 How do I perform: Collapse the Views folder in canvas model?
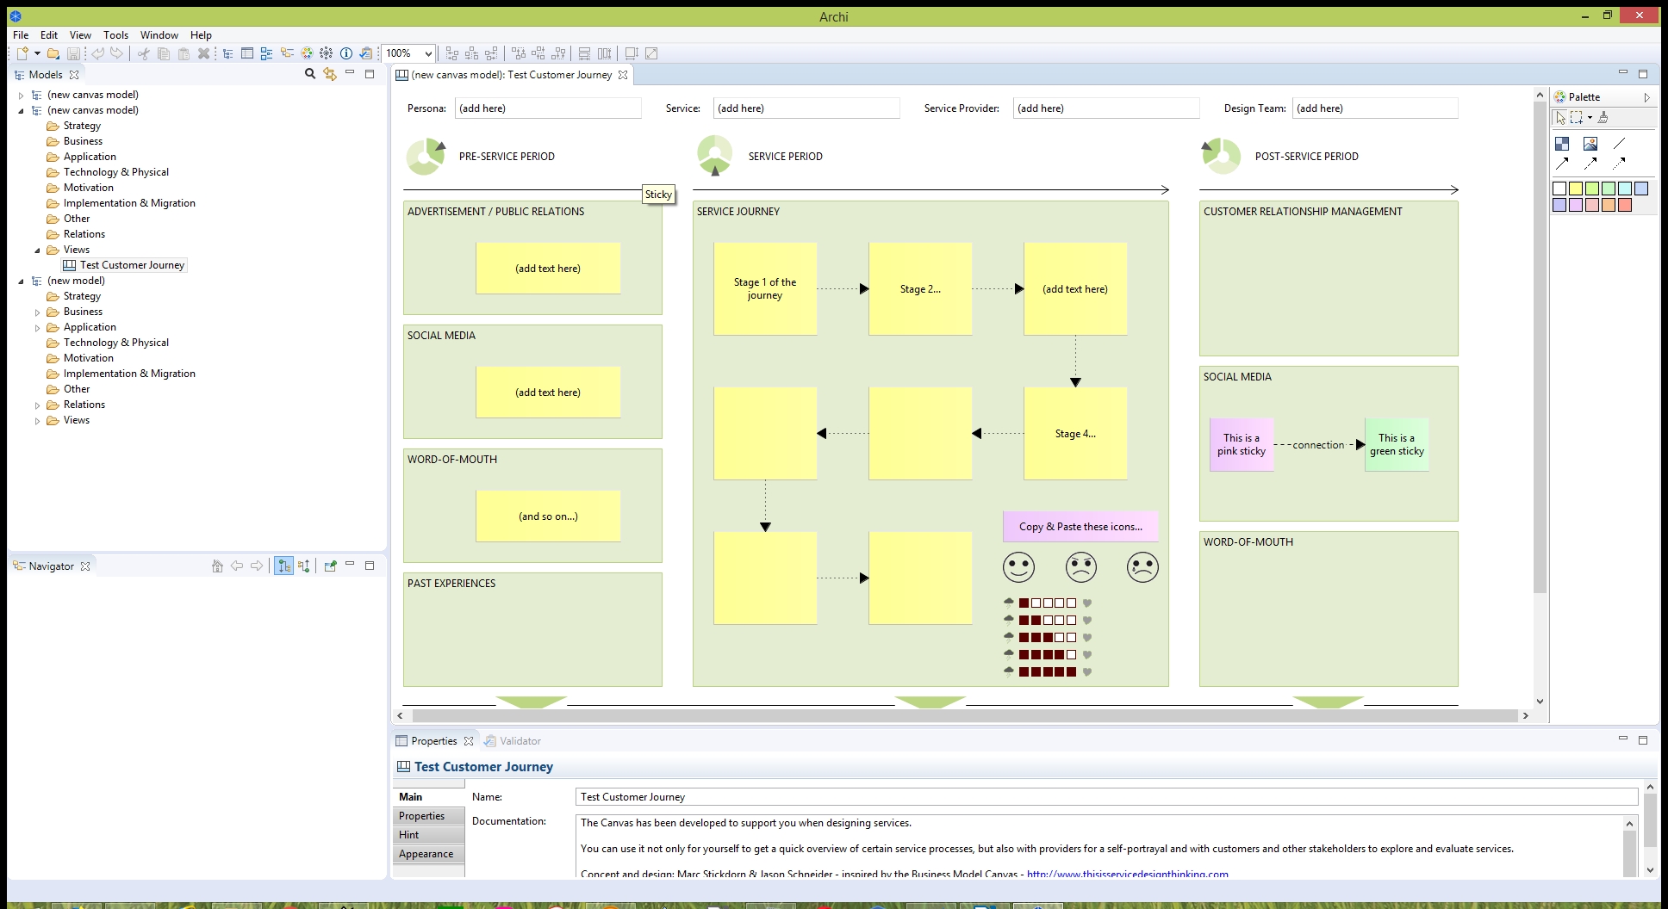coord(37,250)
